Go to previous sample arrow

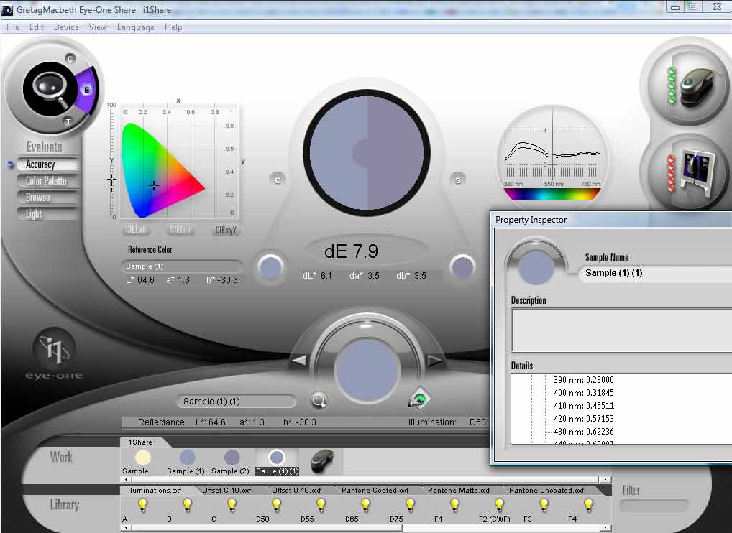click(x=299, y=360)
